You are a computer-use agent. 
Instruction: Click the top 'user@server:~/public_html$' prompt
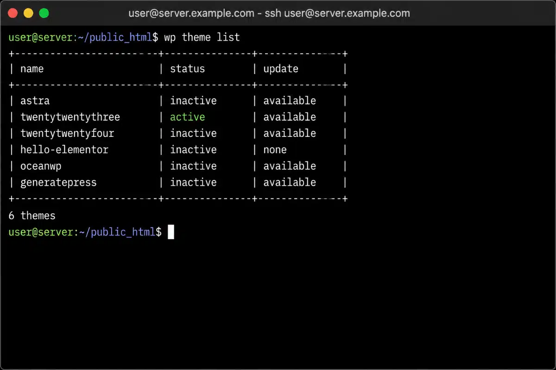83,37
